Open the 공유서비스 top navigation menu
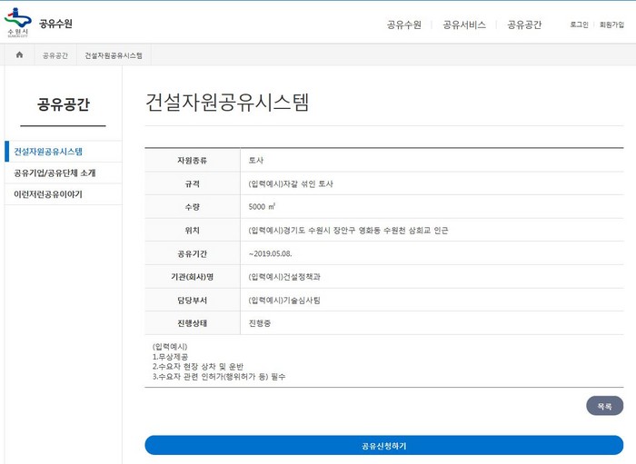 pos(463,25)
